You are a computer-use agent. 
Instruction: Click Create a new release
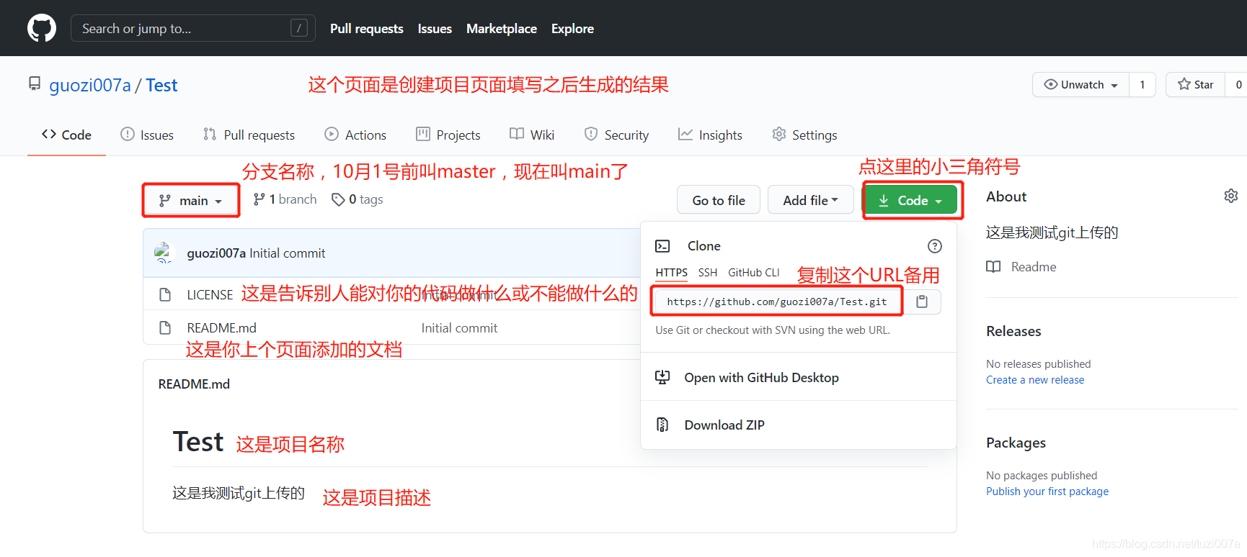[1035, 380]
